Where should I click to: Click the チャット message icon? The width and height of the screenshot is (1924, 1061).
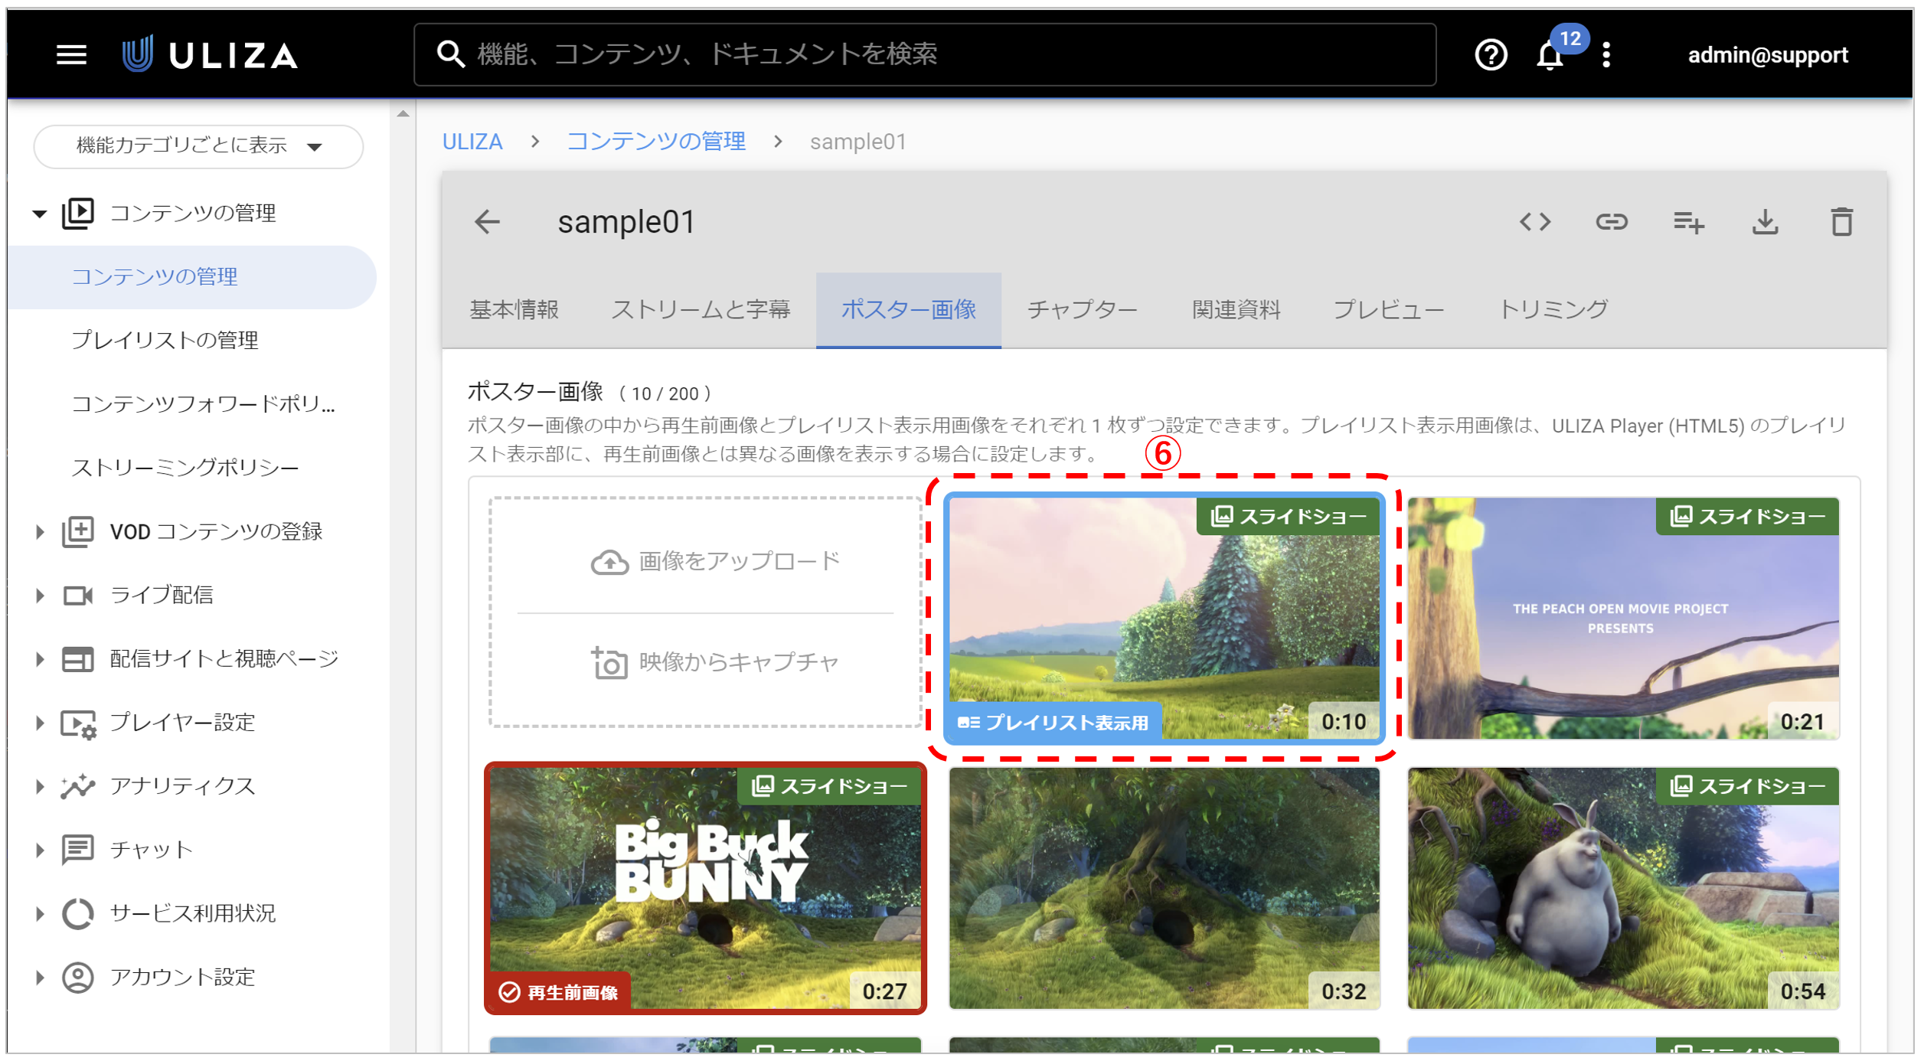pyautogui.click(x=78, y=850)
